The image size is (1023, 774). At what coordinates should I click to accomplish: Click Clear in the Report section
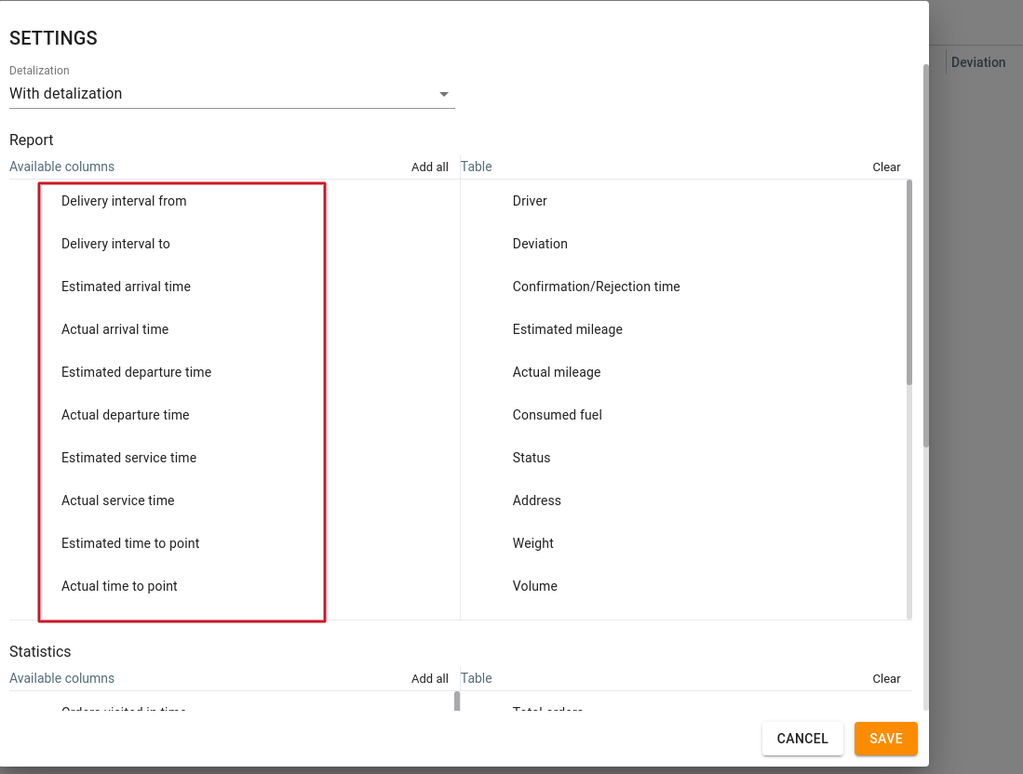[886, 167]
